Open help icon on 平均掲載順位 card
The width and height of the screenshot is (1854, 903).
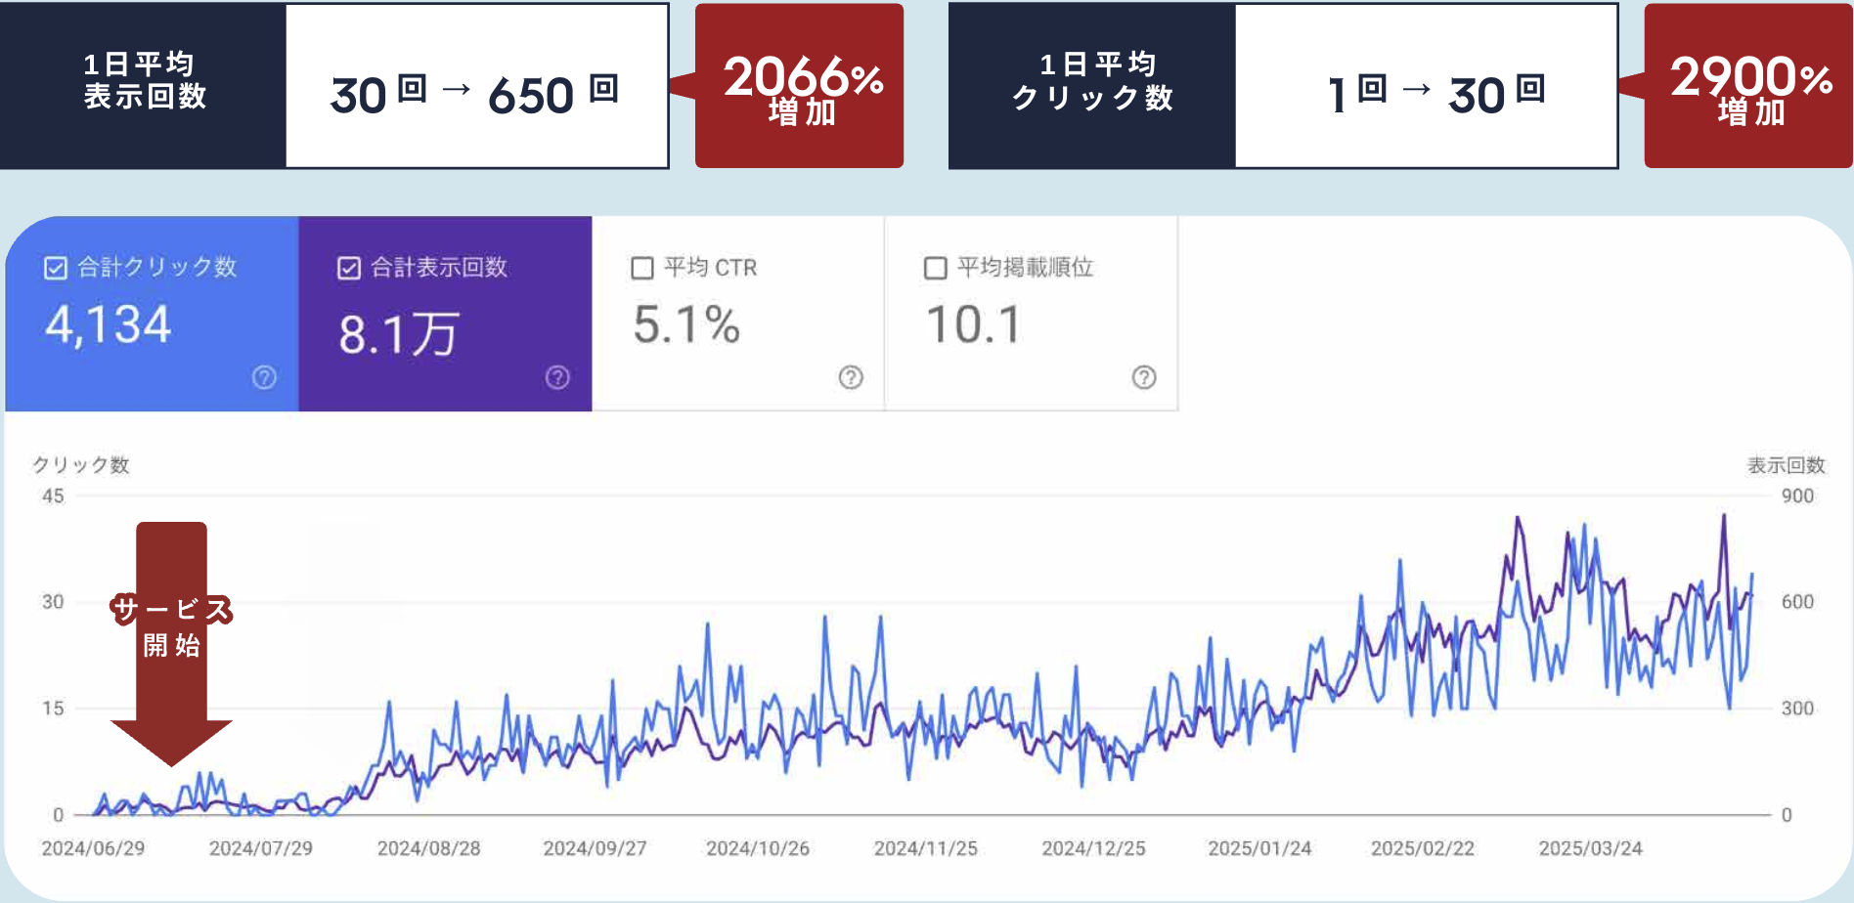click(x=1144, y=377)
